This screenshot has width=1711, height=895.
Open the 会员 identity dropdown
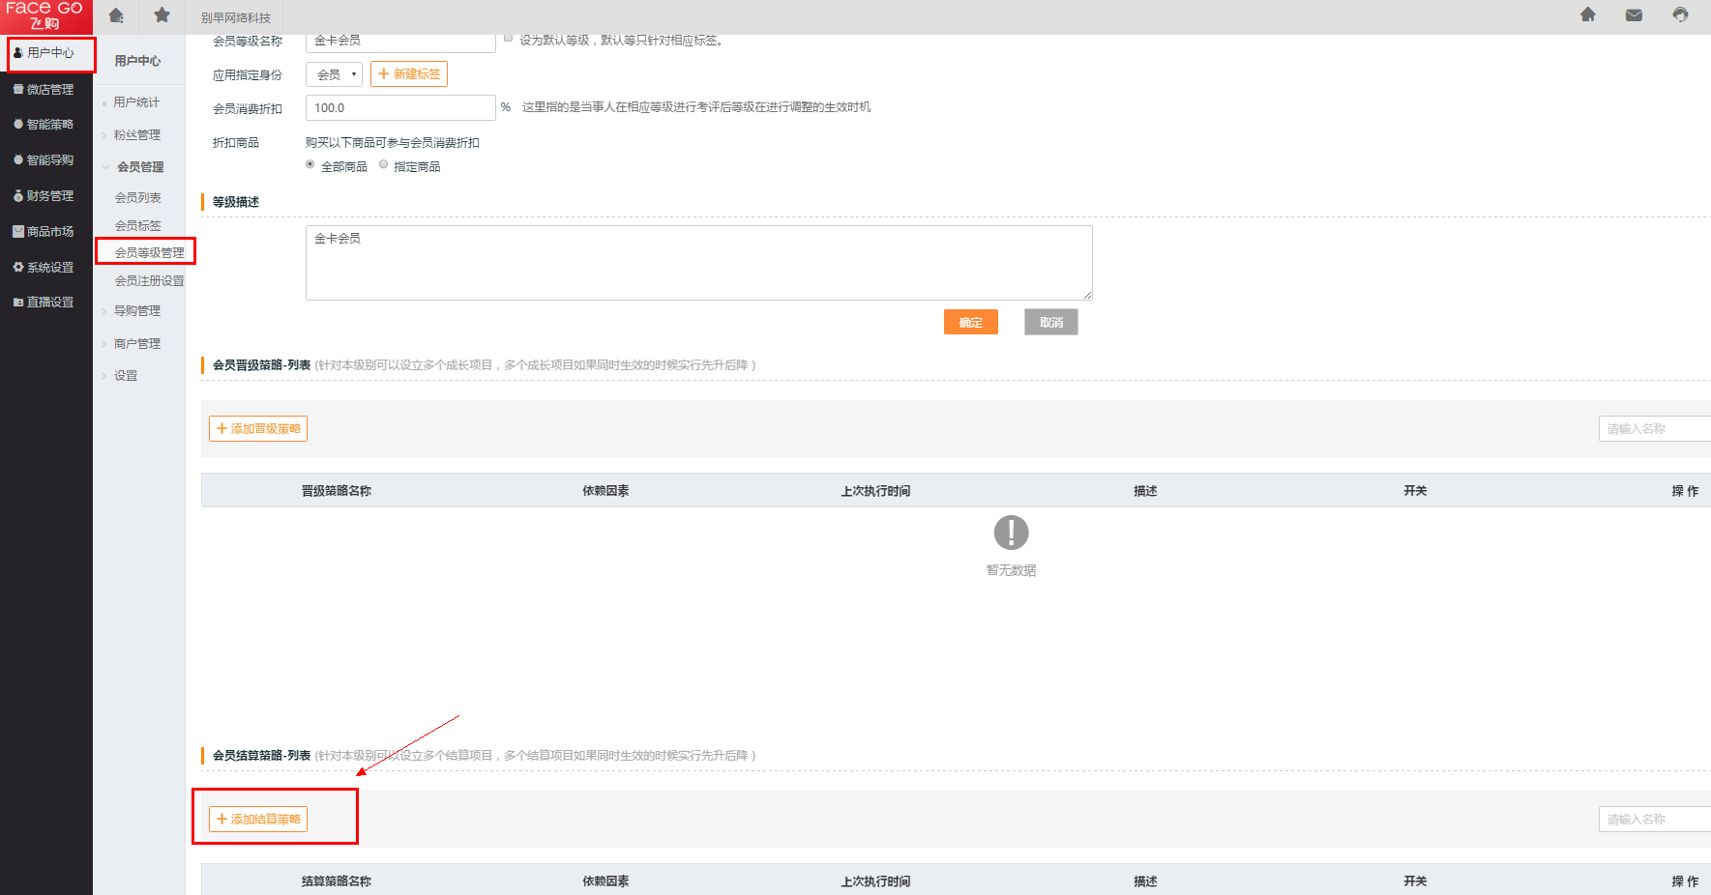334,74
